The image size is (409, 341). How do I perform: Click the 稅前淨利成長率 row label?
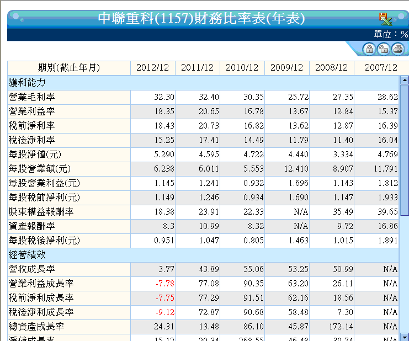(x=41, y=298)
